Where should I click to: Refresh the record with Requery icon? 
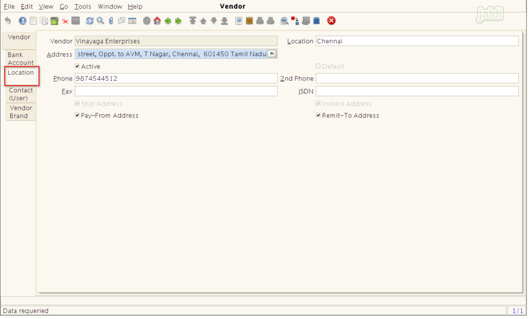pos(90,21)
